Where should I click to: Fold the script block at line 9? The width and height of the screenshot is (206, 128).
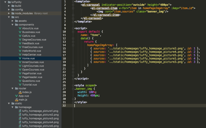point(73,28)
